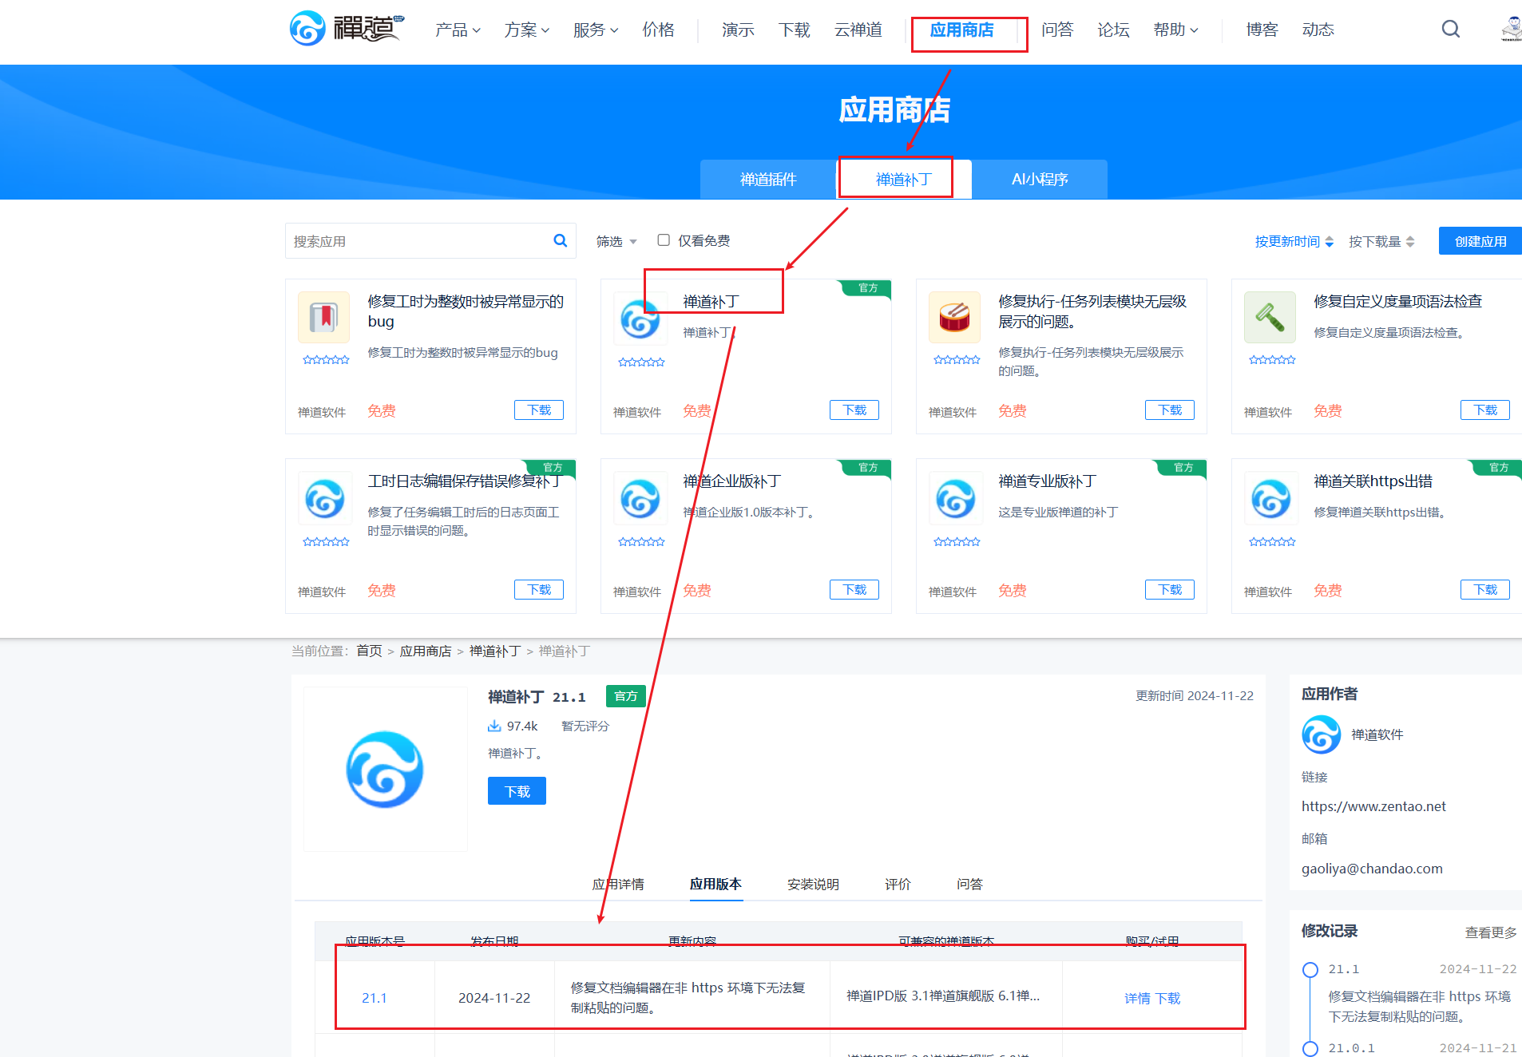Download the 禅道企业版补丁 app
The image size is (1522, 1057).
click(x=854, y=589)
